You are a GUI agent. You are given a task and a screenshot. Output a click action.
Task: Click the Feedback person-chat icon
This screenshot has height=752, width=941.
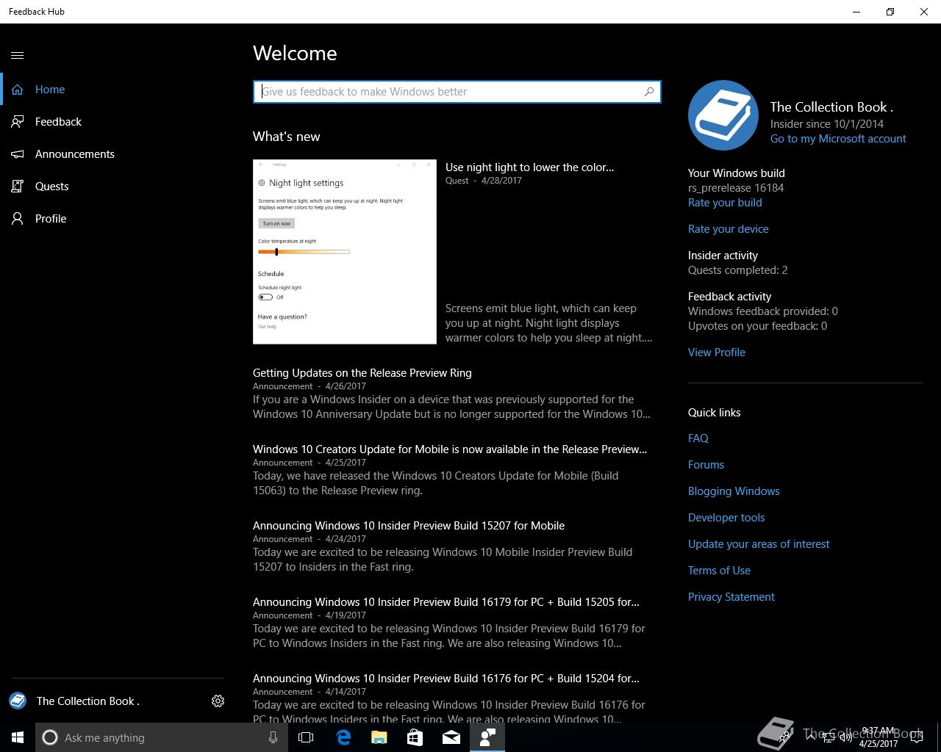pyautogui.click(x=18, y=122)
